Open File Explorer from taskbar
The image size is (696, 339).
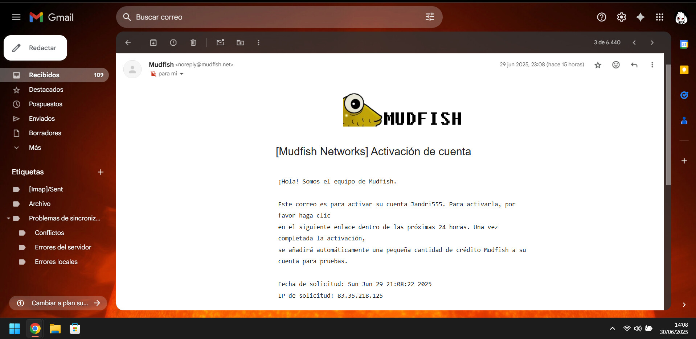(55, 329)
